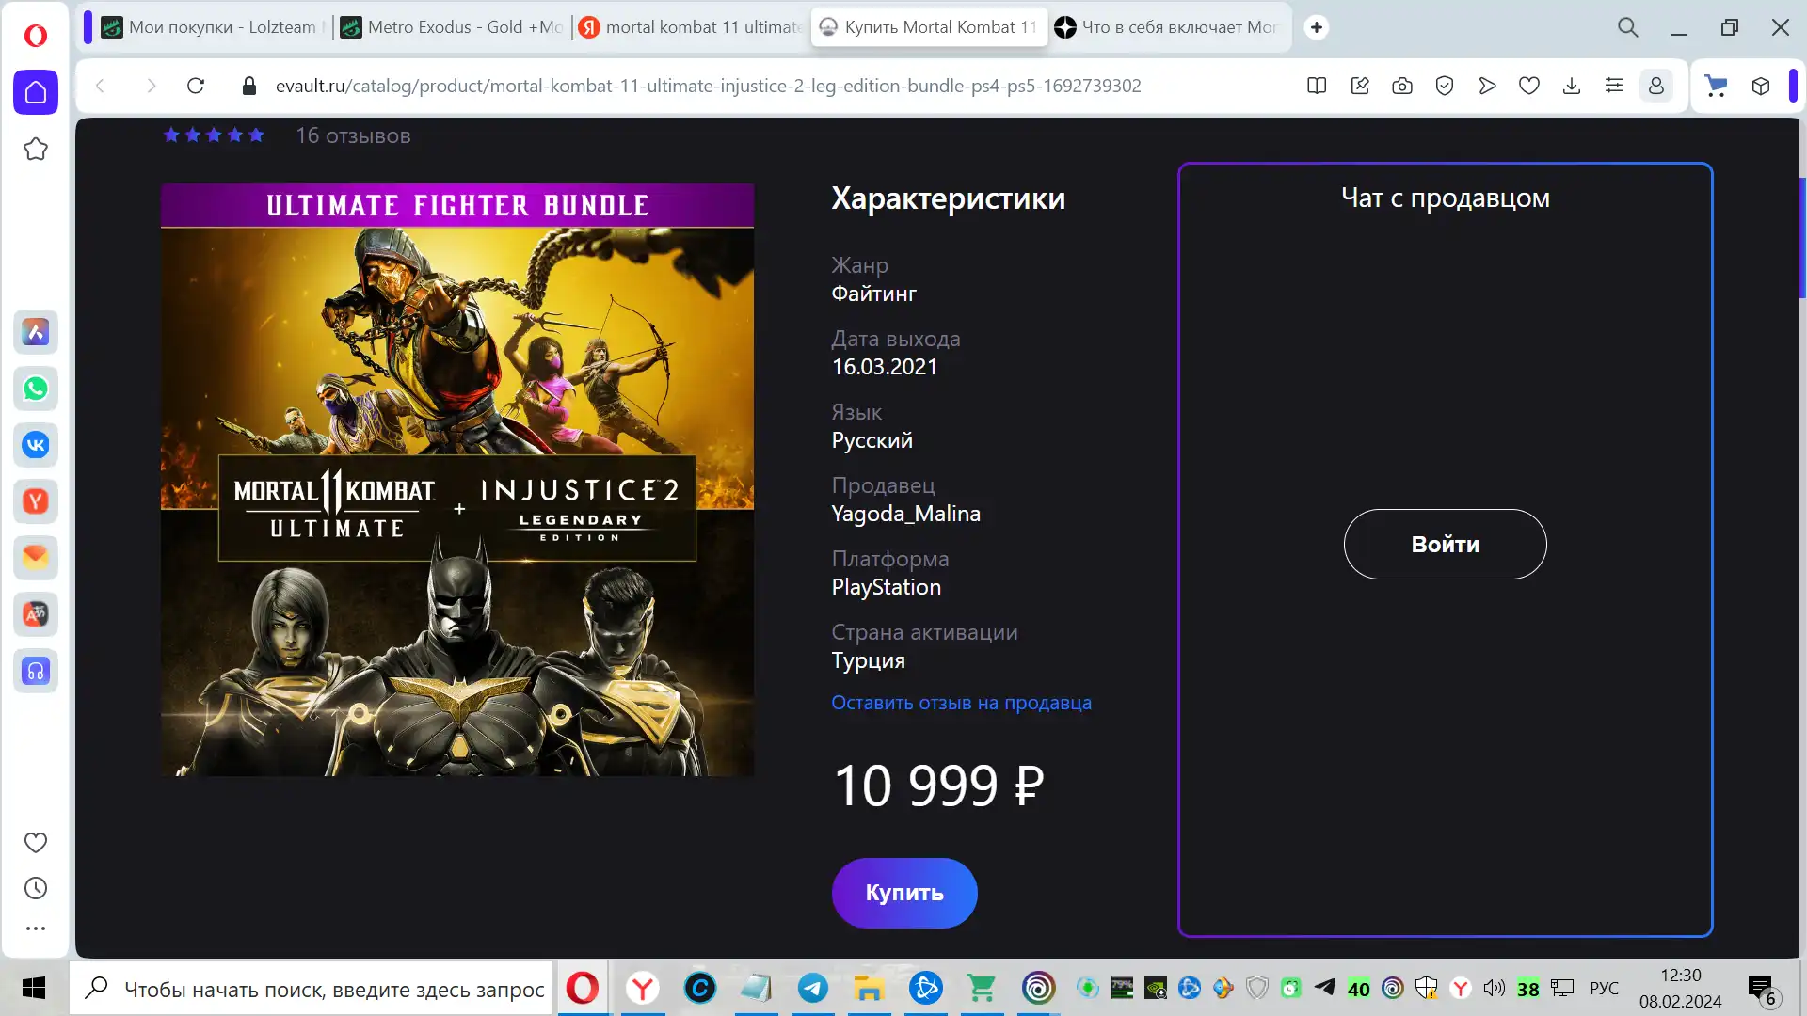Click the 'Характеристики' heading
This screenshot has height=1016, width=1807.
point(948,198)
